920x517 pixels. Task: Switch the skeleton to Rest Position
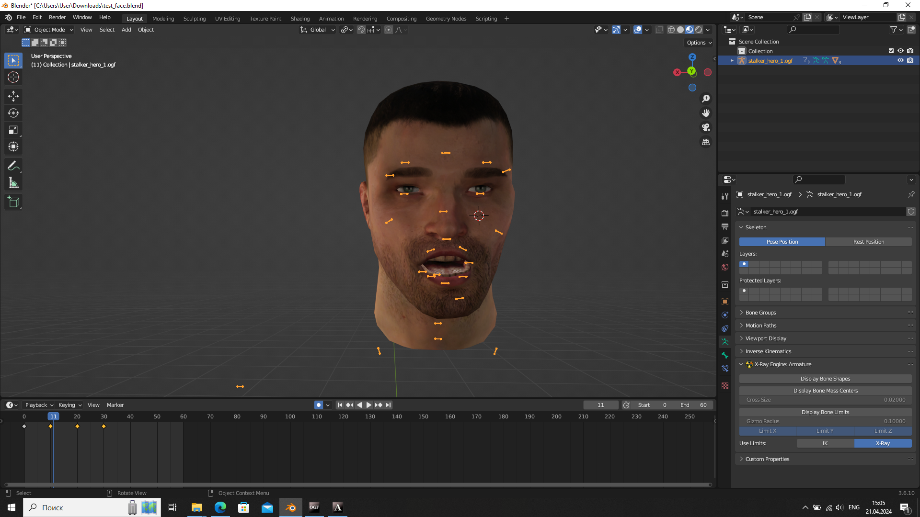[869, 242]
